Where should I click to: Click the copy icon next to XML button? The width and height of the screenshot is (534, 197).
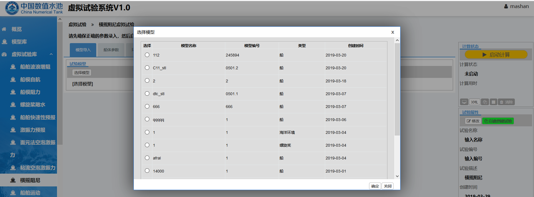485,102
